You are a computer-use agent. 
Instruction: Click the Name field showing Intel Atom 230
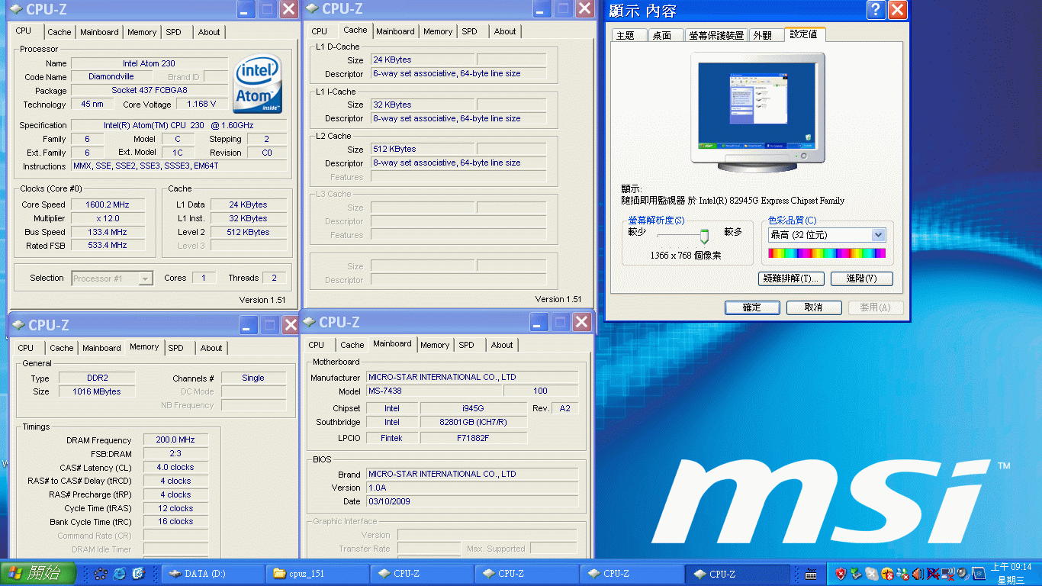pos(150,63)
